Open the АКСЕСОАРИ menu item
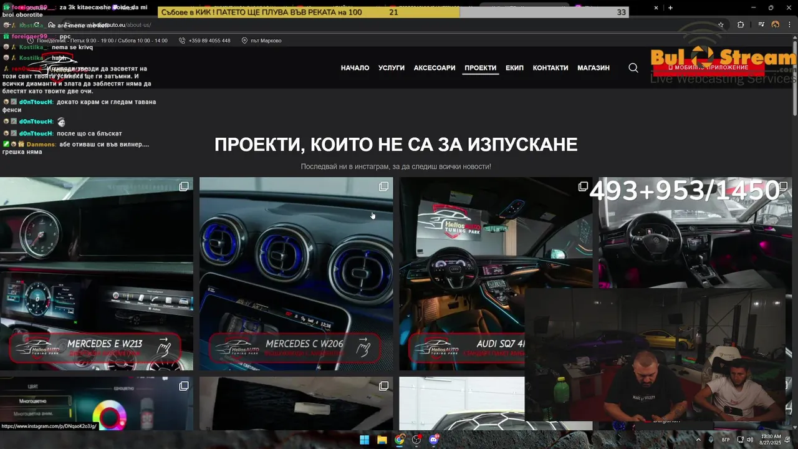Screen dimensions: 798x449 (435, 68)
